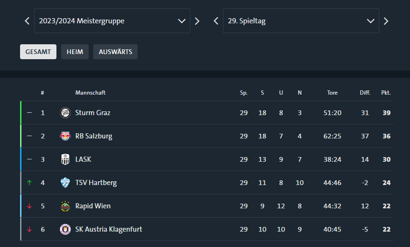Select the GESAMT table view
This screenshot has height=247, width=410.
point(38,52)
